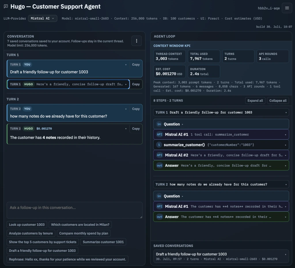Screen dimensions: 295x268
Task: Click the Turns 2 turns card
Action: pyautogui.click(x=238, y=56)
